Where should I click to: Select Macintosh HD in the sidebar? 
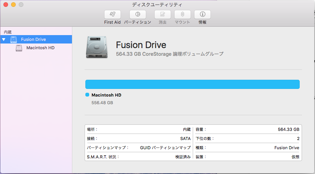pos(36,48)
